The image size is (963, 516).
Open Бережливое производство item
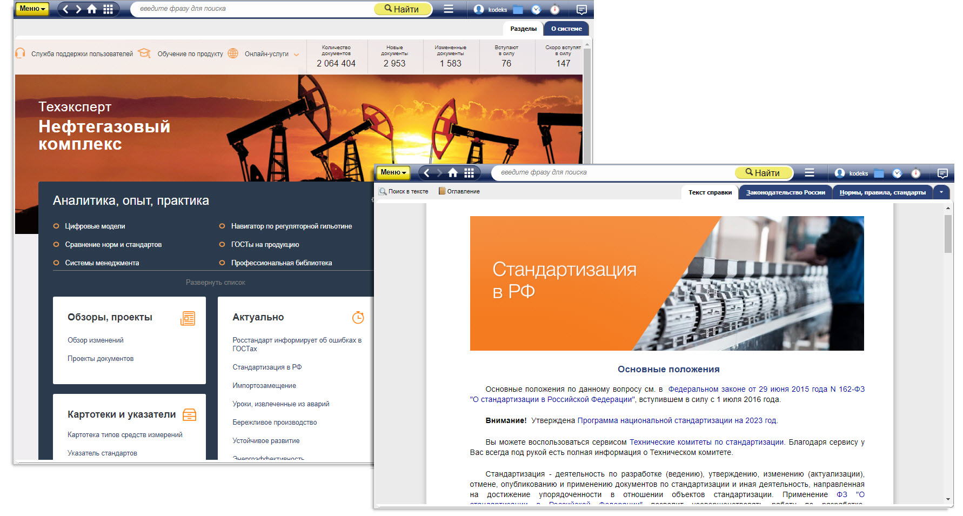click(x=275, y=423)
